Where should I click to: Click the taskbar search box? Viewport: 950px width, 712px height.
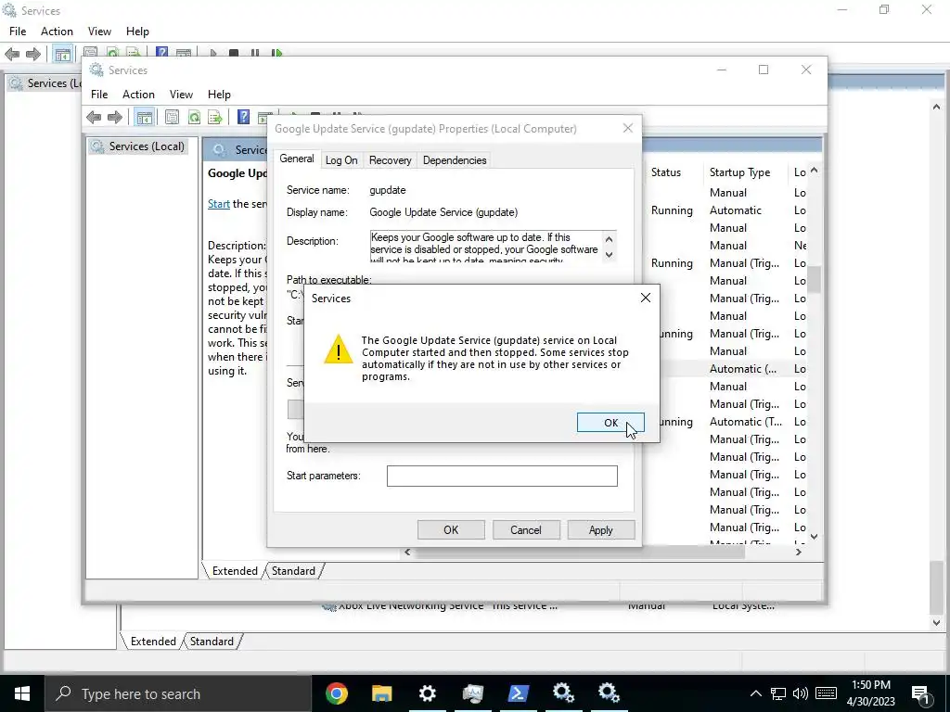(x=178, y=693)
